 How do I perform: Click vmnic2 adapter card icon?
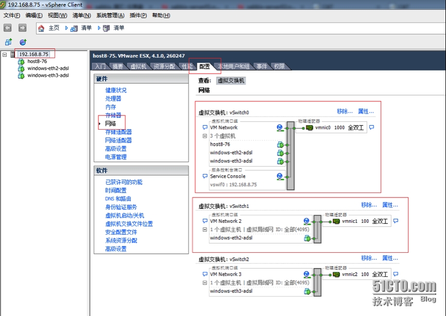pos(336,274)
